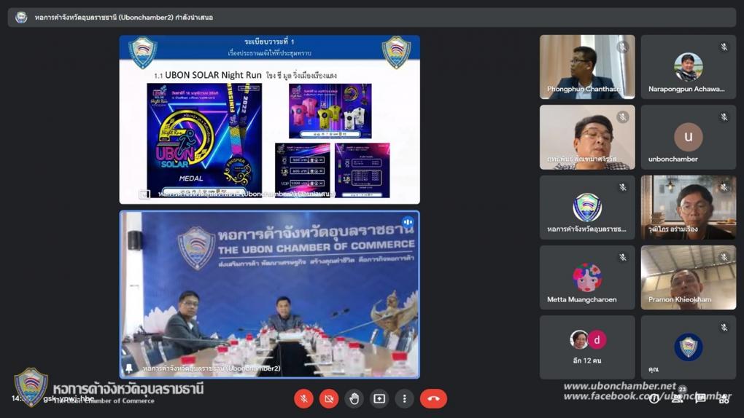Click the shield logo avatar on the chamber tile

(x=587, y=207)
